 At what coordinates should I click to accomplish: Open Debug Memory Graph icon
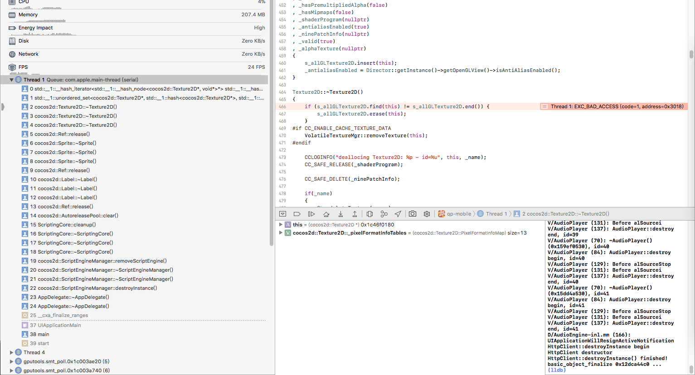(384, 214)
